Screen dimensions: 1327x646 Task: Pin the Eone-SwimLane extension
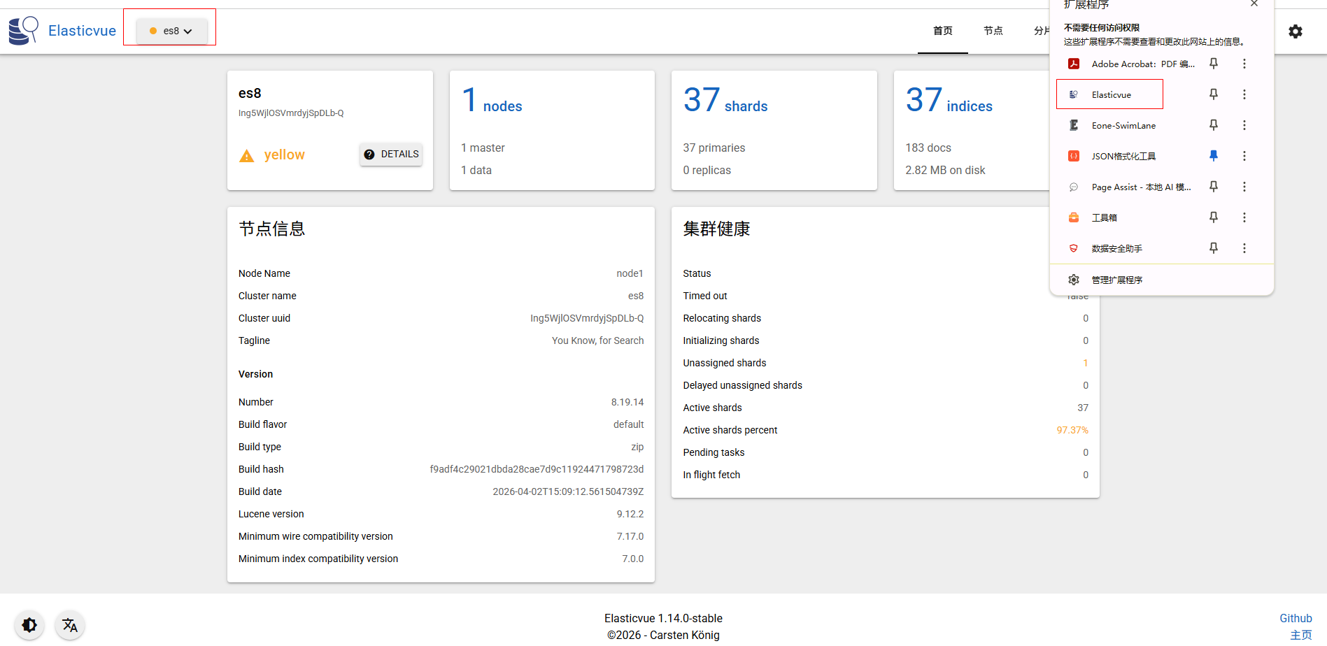(x=1214, y=125)
